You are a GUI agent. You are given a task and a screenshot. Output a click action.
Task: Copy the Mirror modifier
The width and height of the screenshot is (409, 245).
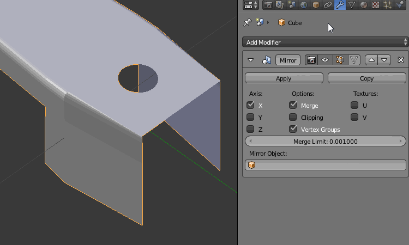(x=367, y=78)
